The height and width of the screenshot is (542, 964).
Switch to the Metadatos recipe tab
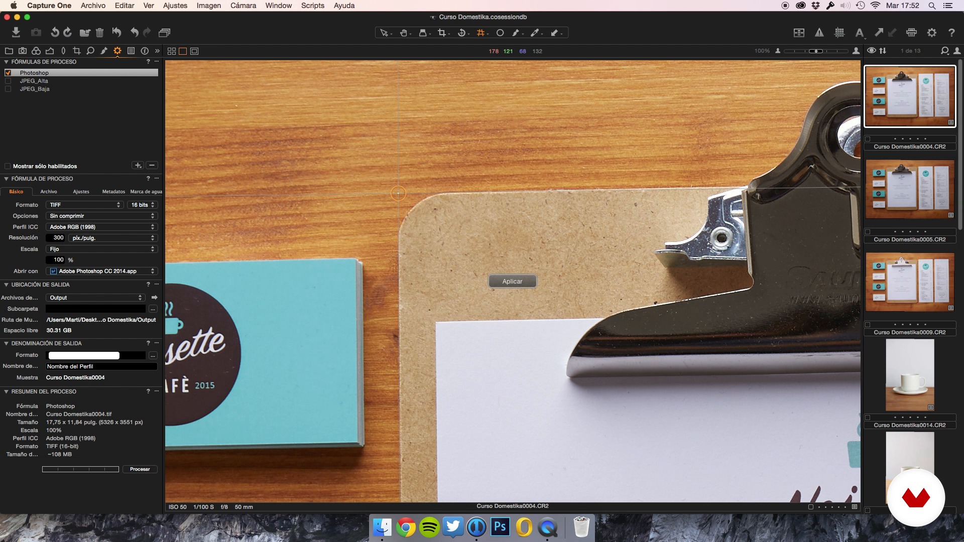113,192
